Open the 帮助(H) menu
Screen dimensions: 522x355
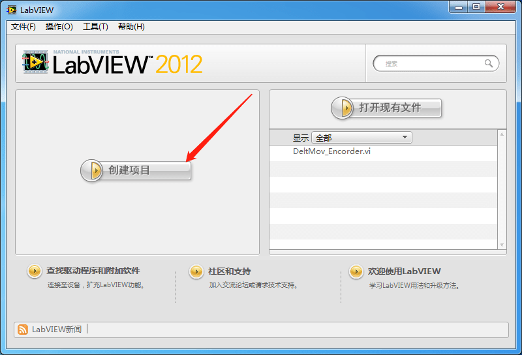pyautogui.click(x=132, y=27)
